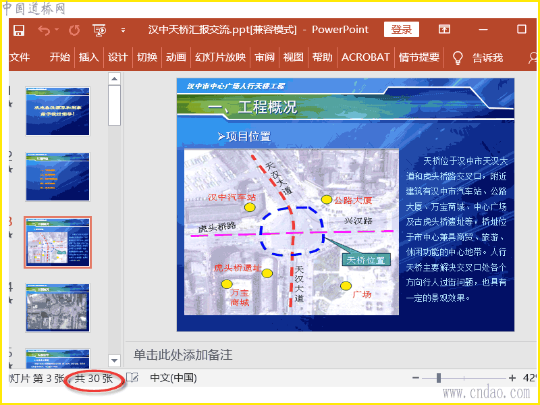The height and width of the screenshot is (405, 540).
Task: Click the 兴汉路 road label
Action: coord(358,221)
